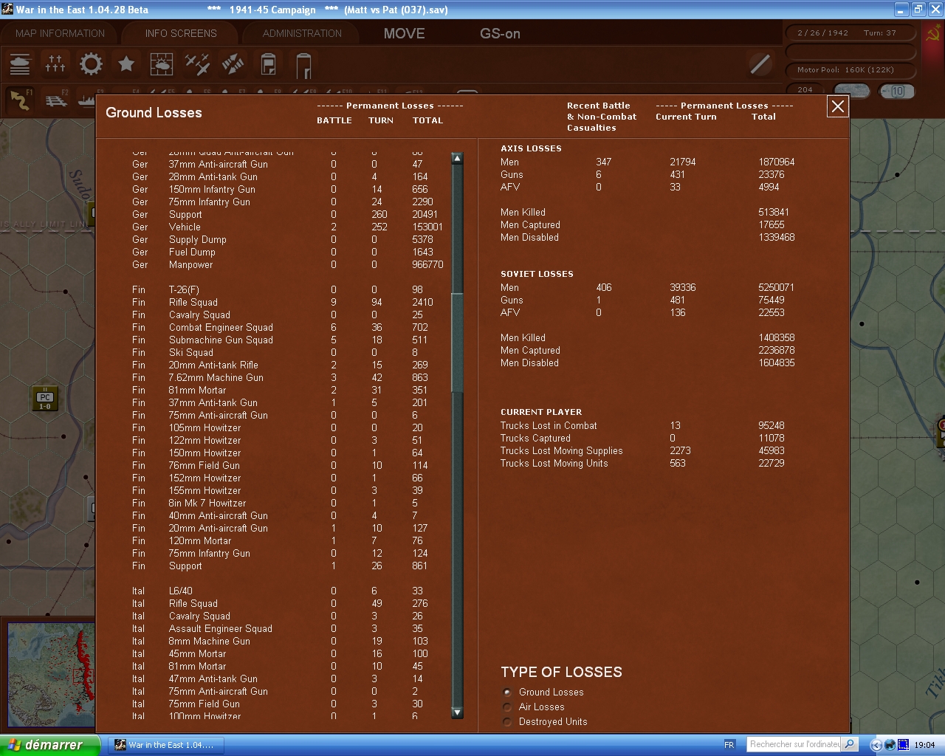This screenshot has width=945, height=756.
Task: Select the Destroyed Units radio button
Action: coord(507,721)
